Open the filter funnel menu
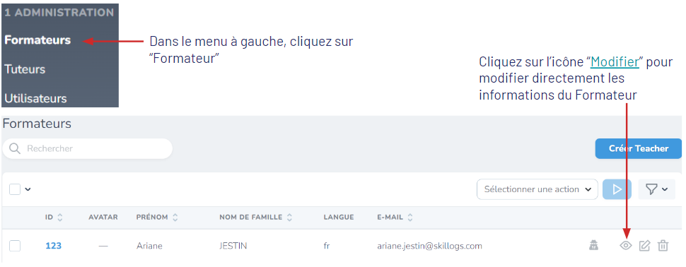 pos(657,189)
